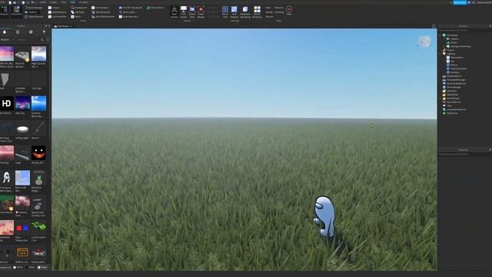Open the Object Browser
This screenshot has height=277, width=492.
(x=34, y=16)
